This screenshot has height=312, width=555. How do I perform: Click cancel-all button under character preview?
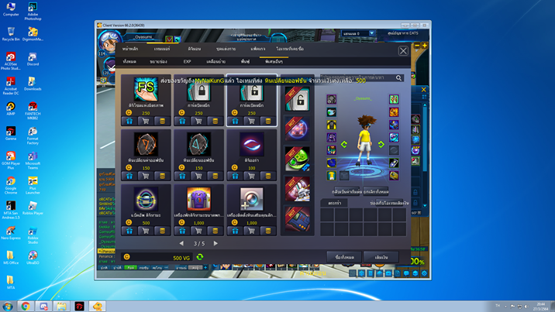(x=376, y=192)
